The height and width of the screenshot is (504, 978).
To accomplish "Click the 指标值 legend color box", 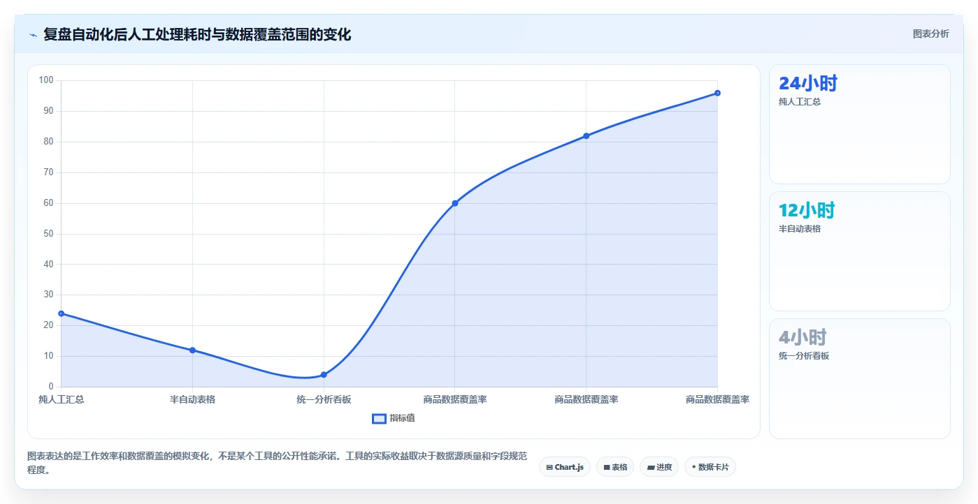I will coord(379,418).
